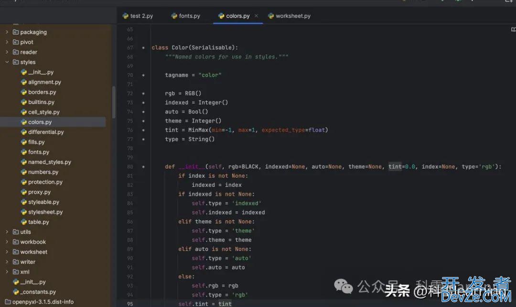Click the gutter marker on line 76
Viewport: 516px width, 307px height.
click(143, 130)
